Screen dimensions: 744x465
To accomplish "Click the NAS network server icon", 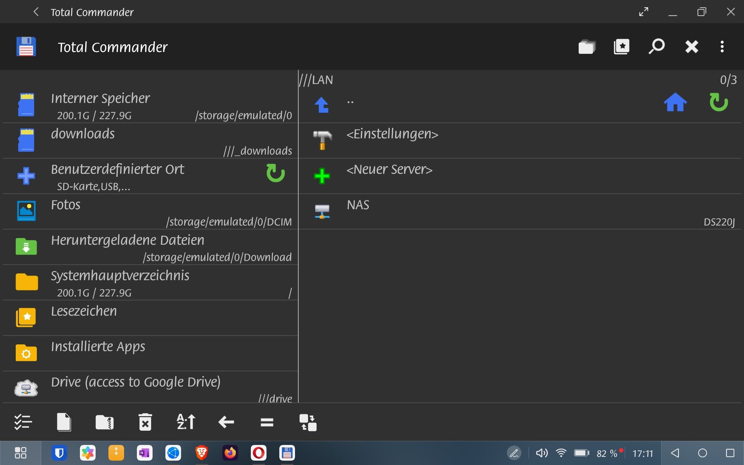I will (322, 212).
